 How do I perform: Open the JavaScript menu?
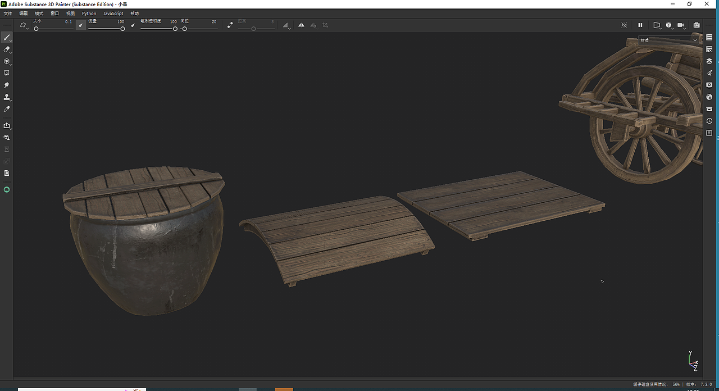tap(113, 13)
